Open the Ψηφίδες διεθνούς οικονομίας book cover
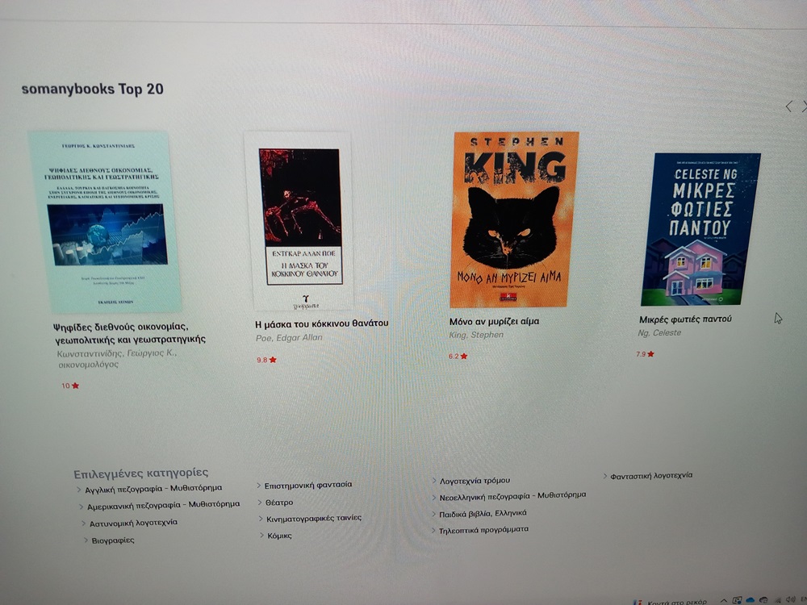Screen dimensions: 807x605 (x=106, y=223)
